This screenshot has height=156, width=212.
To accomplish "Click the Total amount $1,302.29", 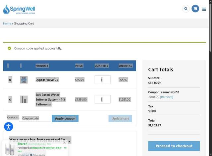I will 155,125.
